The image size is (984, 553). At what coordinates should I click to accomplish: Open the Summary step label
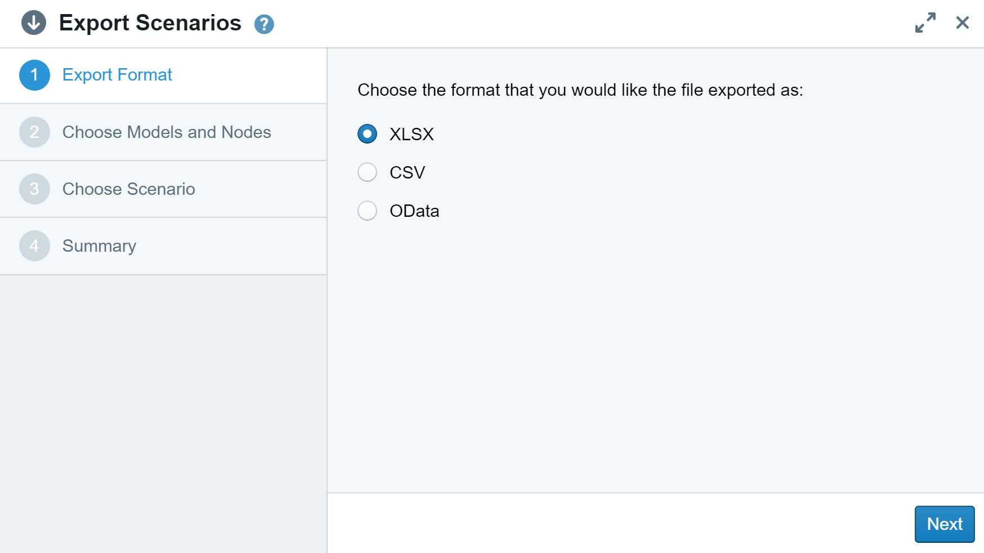99,246
